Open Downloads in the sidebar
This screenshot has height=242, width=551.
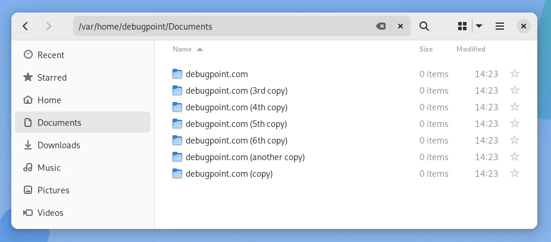point(58,145)
